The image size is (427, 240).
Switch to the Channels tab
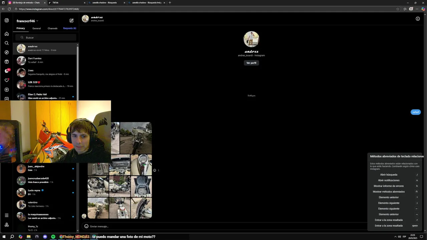52,28
